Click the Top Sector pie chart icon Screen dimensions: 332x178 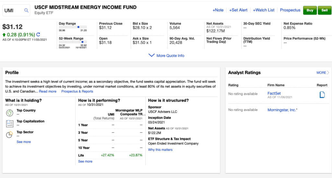9,134
